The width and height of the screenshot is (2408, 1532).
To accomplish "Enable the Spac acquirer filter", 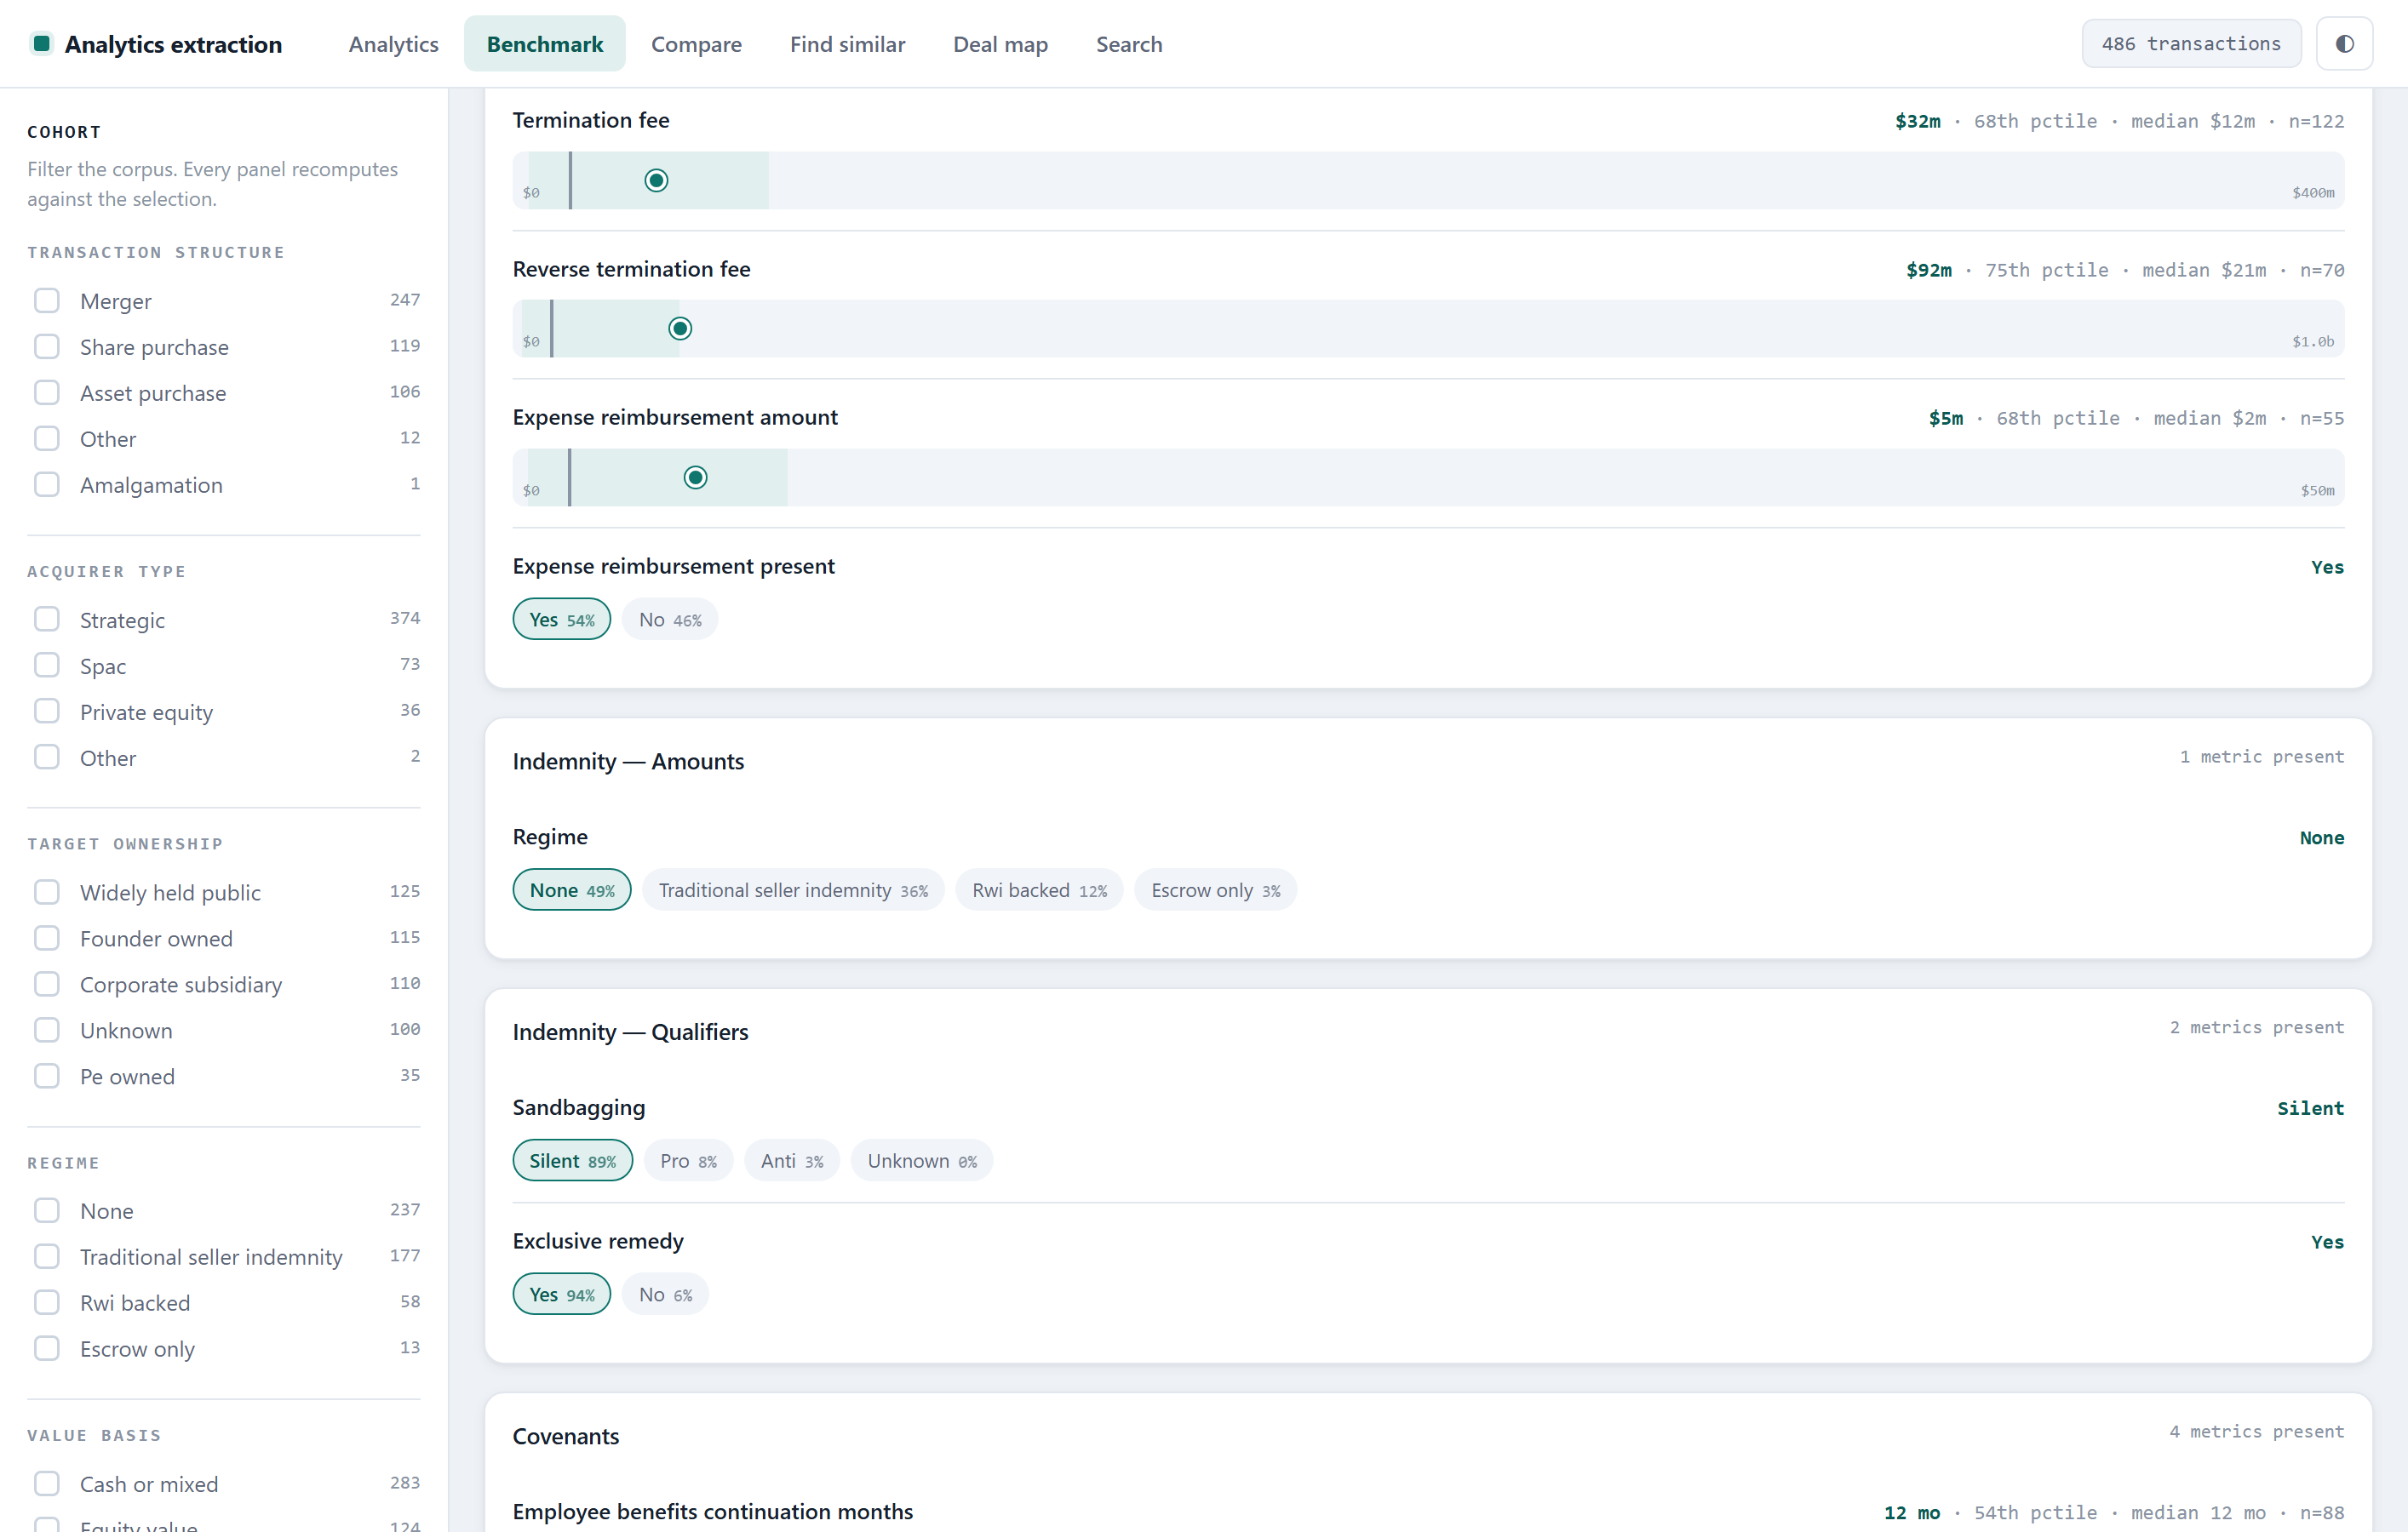I will (x=47, y=666).
